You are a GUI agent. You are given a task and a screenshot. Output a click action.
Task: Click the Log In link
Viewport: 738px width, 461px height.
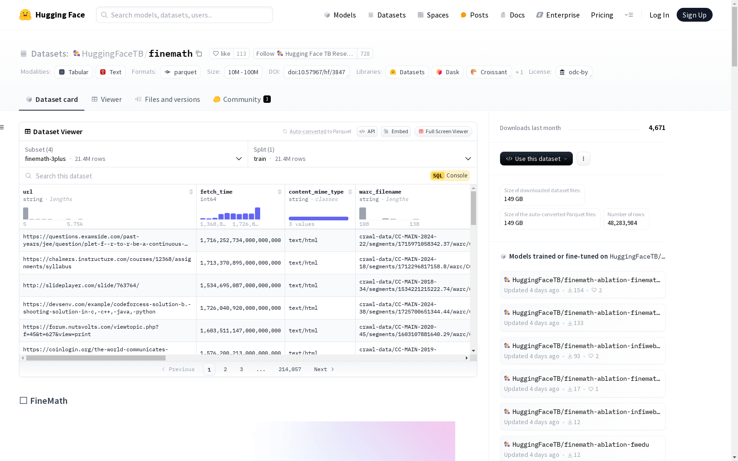click(x=659, y=15)
